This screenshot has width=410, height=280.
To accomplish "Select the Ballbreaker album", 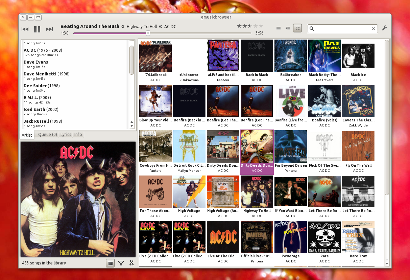I will click(291, 61).
